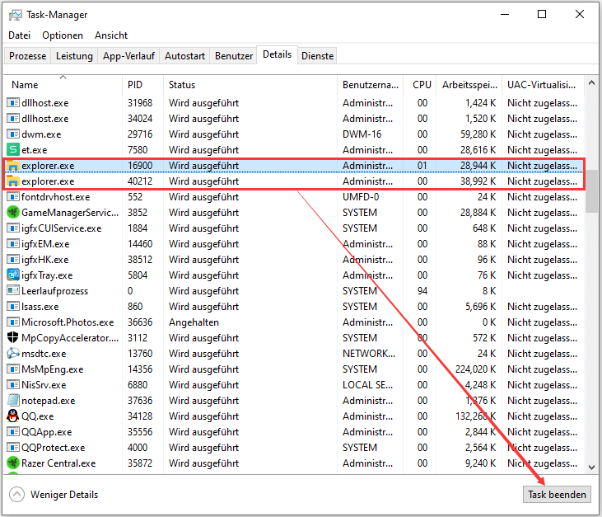Click the Angehalten status cell
602x517 pixels.
click(194, 322)
